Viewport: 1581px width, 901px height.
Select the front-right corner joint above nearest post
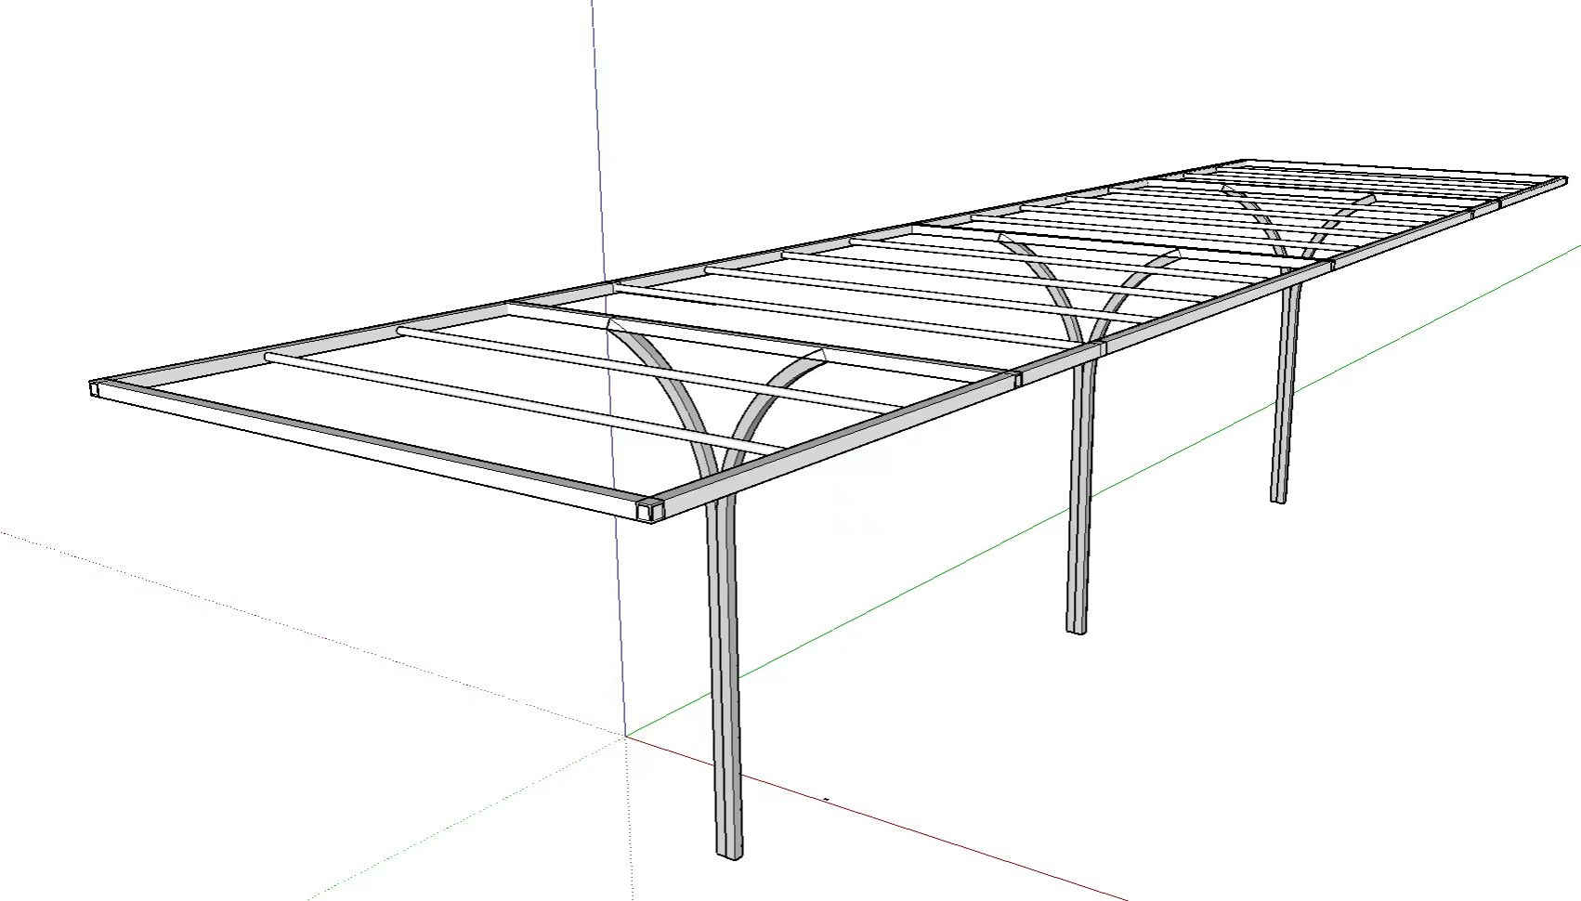[x=649, y=509]
